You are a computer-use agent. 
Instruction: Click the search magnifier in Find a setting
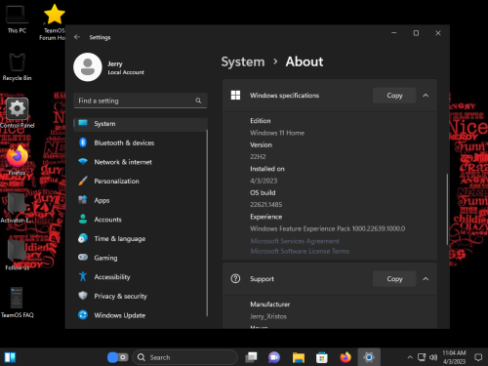tap(198, 101)
